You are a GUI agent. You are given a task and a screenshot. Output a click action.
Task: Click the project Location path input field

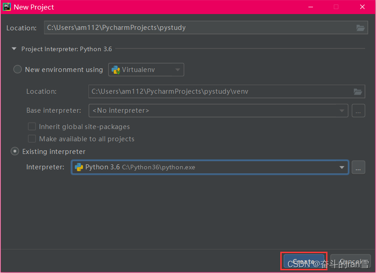point(206,28)
